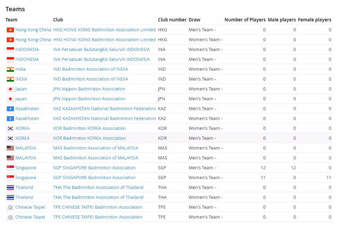
Task: Click the Female players column header
Action: (314, 20)
